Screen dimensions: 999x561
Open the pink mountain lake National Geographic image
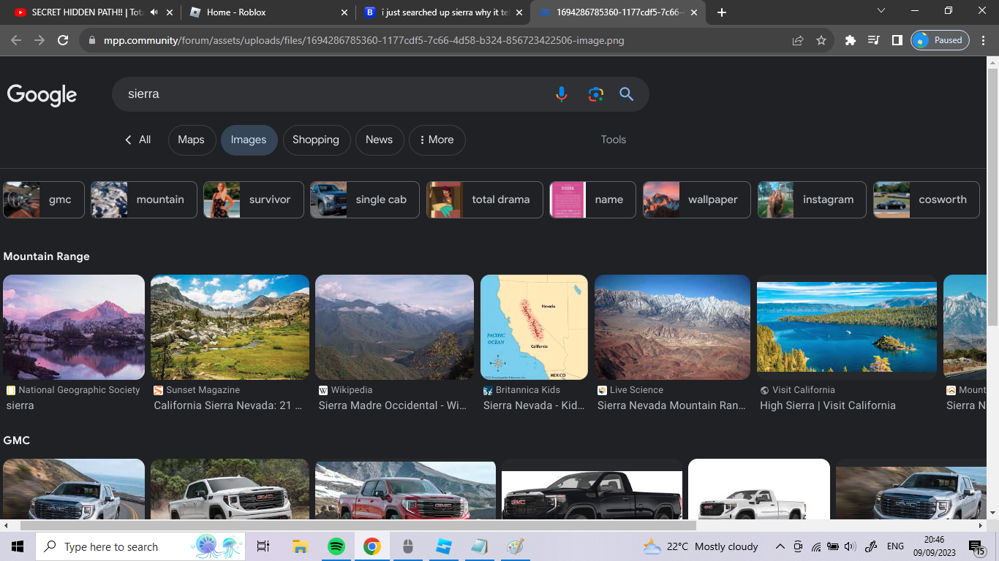(74, 327)
